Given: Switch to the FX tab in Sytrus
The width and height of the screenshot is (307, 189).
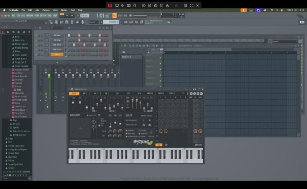Looking at the screenshot, I should click(x=183, y=94).
